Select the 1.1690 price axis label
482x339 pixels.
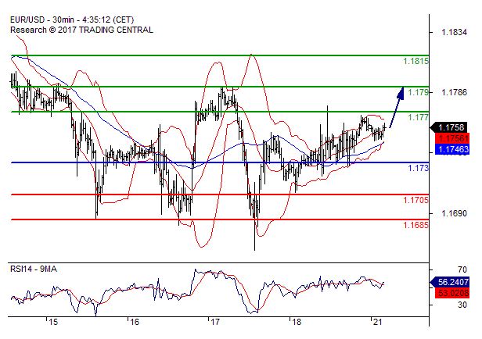coord(454,213)
